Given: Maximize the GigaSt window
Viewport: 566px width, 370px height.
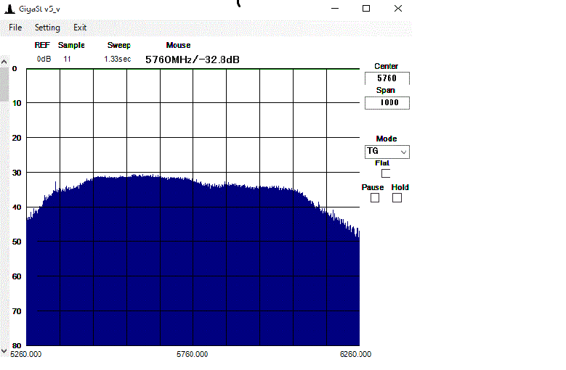Looking at the screenshot, I should pos(366,8).
